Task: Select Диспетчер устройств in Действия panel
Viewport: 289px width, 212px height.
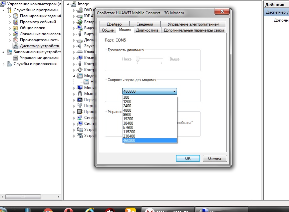Action: [x=276, y=12]
